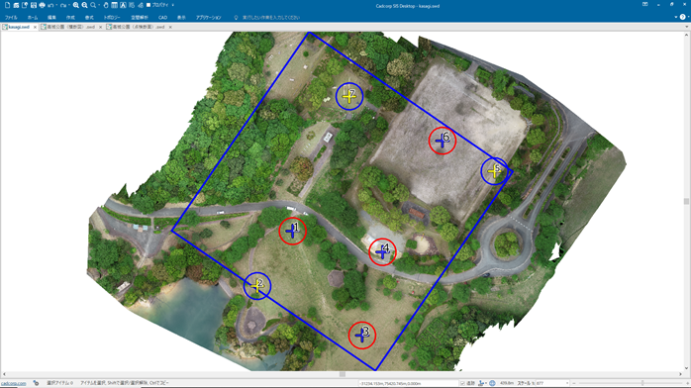
Task: Click the Zoom out magnifier icon
Action: [84, 5]
